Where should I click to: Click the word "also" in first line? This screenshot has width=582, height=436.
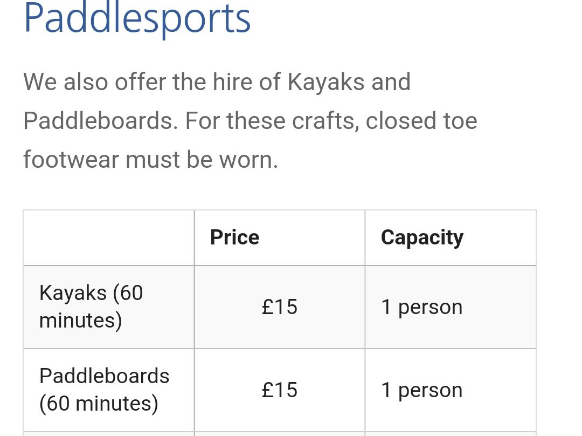[86, 82]
